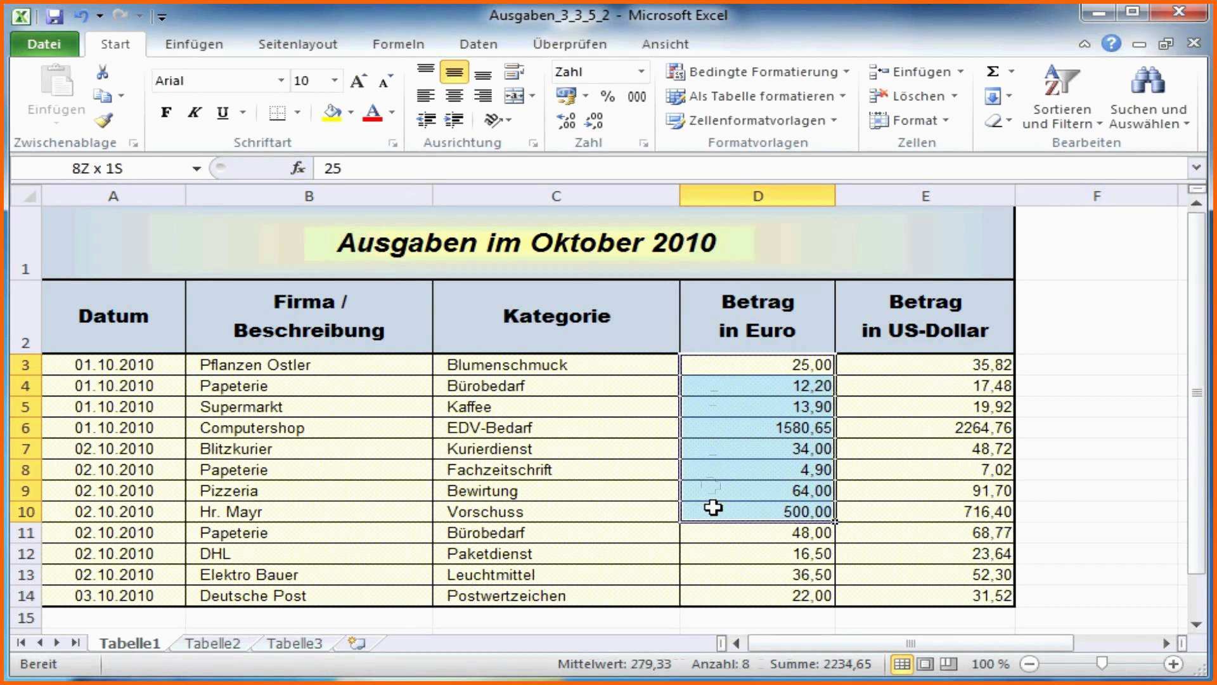
Task: Open the Datei tab
Action: pos(44,44)
